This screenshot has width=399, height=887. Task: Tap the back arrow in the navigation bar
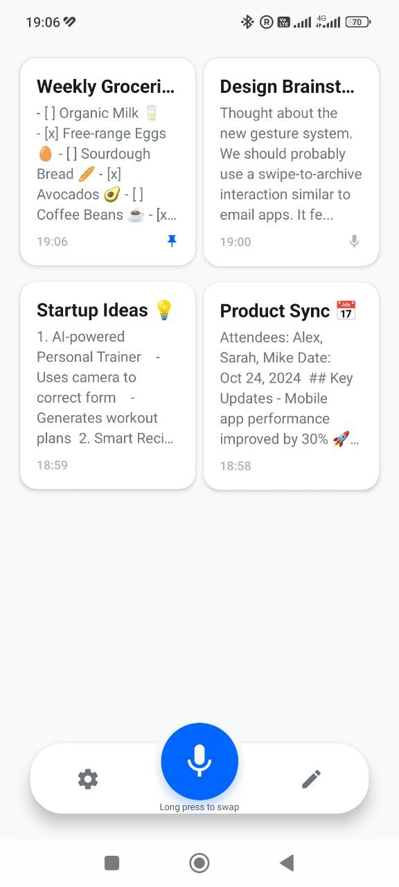(x=286, y=863)
